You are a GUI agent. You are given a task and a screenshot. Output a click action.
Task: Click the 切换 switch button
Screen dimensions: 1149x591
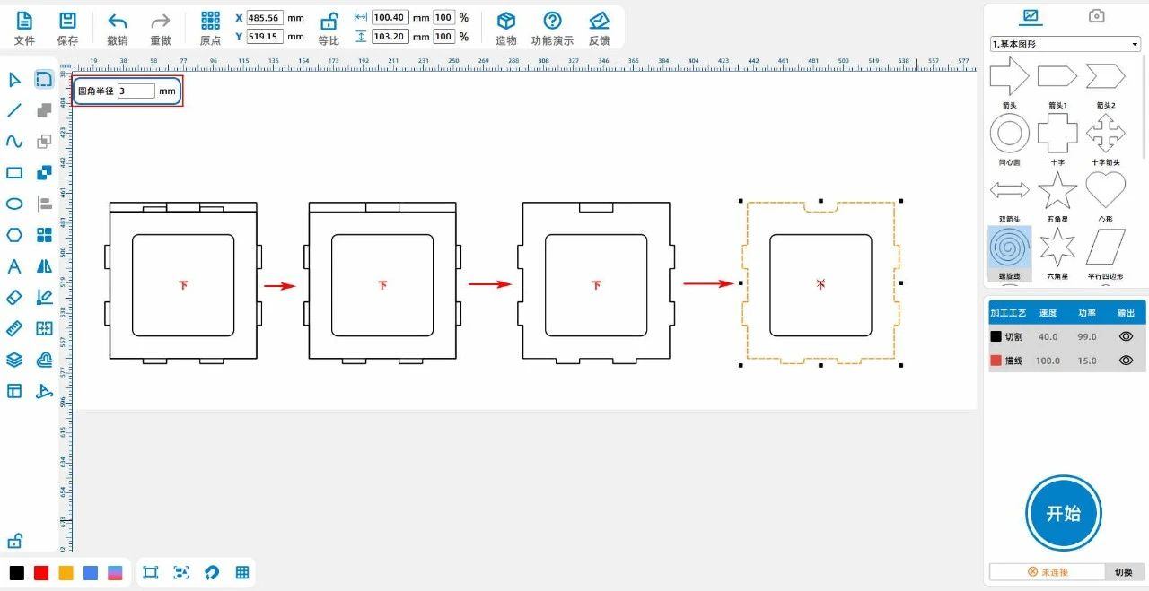click(1124, 572)
